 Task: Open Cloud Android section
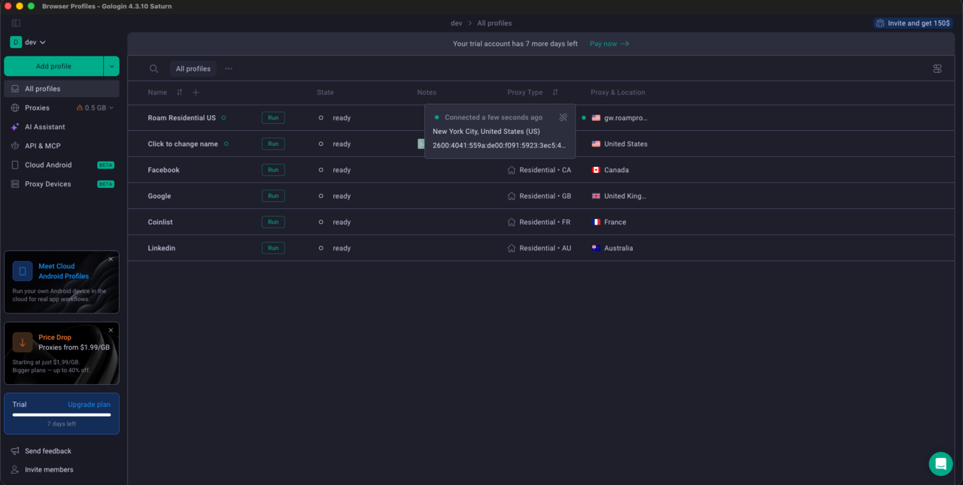pyautogui.click(x=48, y=165)
